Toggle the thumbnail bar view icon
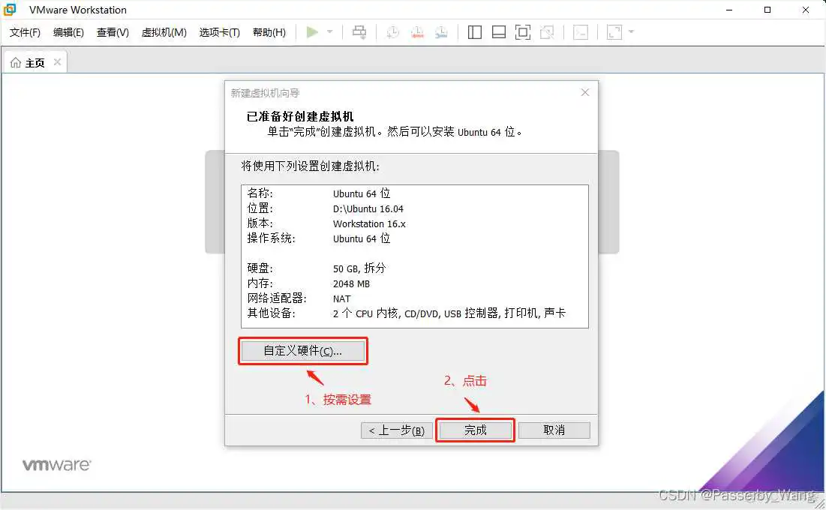The width and height of the screenshot is (826, 510). [x=499, y=31]
